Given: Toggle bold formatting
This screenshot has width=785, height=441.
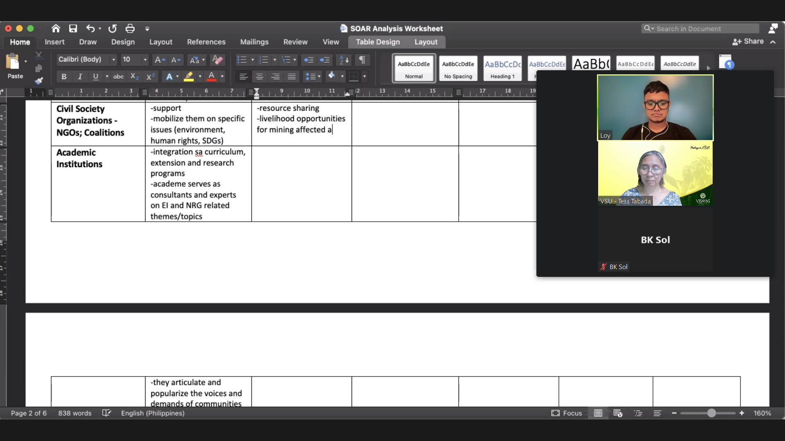Looking at the screenshot, I should 64,76.
